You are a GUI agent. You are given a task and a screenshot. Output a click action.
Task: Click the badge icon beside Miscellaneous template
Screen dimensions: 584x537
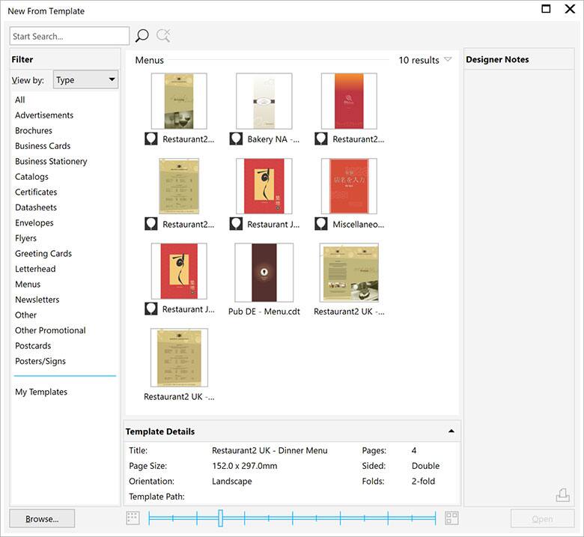pos(321,224)
